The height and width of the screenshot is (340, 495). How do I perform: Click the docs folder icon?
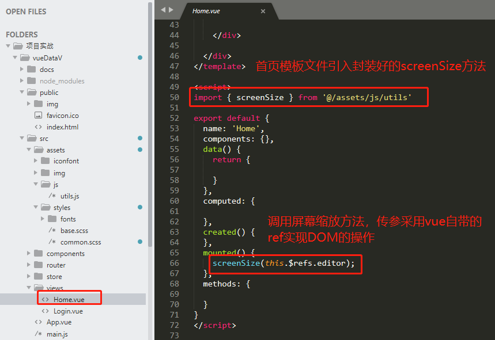click(x=31, y=69)
